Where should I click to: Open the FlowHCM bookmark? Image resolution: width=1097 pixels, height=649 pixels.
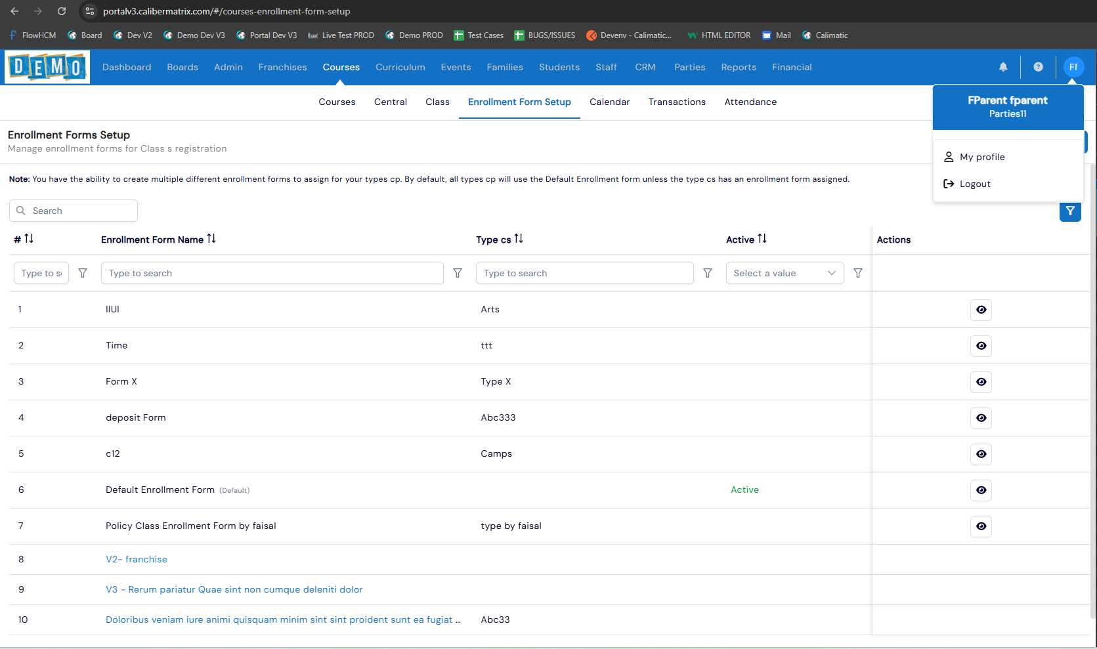(32, 35)
